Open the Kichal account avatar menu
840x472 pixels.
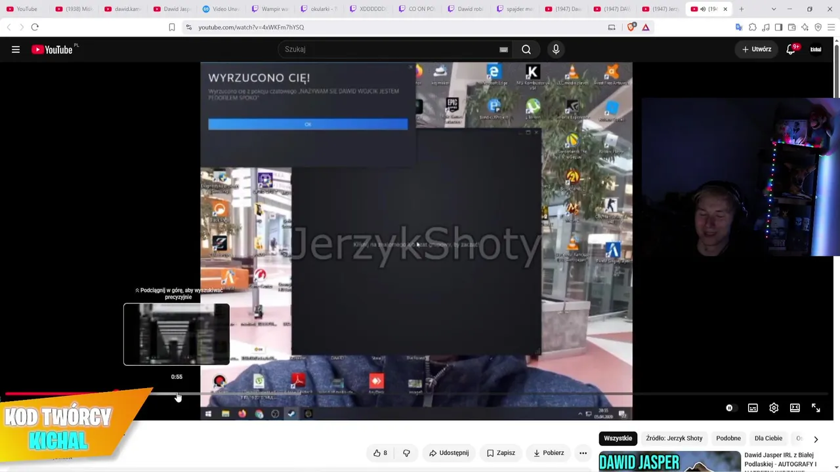(x=816, y=49)
